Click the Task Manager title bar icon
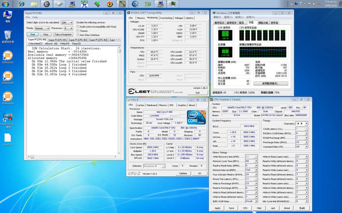This screenshot has width=342, height=213. click(x=213, y=13)
